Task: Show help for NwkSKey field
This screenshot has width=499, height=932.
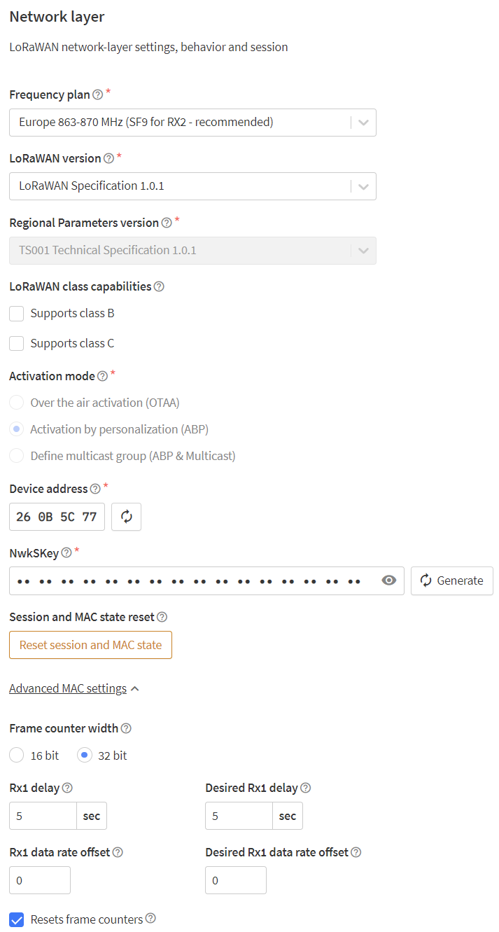Action: tap(66, 552)
